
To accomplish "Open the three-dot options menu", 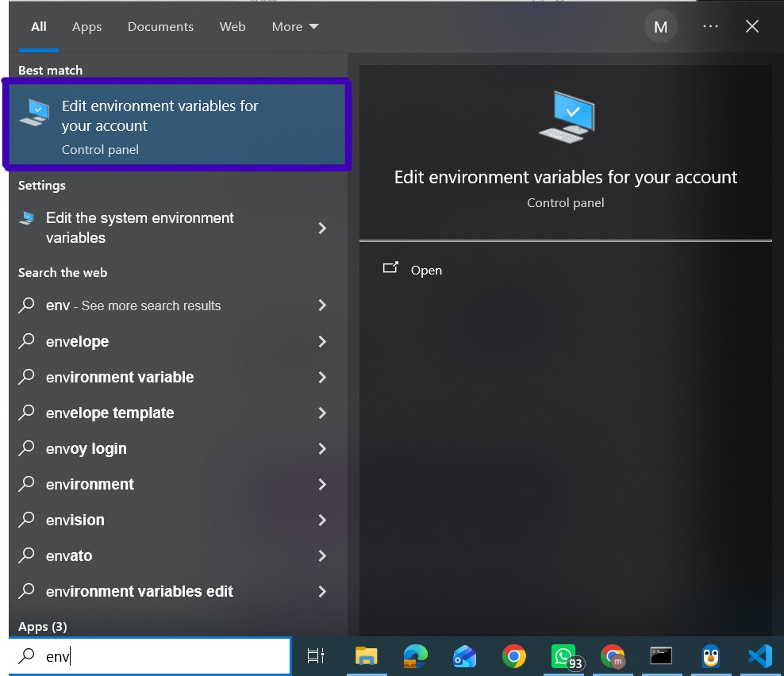I will (710, 26).
